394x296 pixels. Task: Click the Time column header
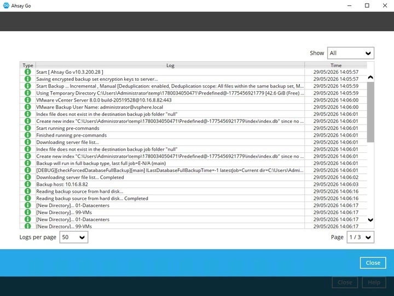335,65
